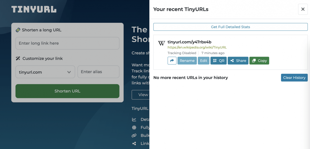The width and height of the screenshot is (310, 149).
Task: Click the TinyURL logo
Action: pos(34,10)
